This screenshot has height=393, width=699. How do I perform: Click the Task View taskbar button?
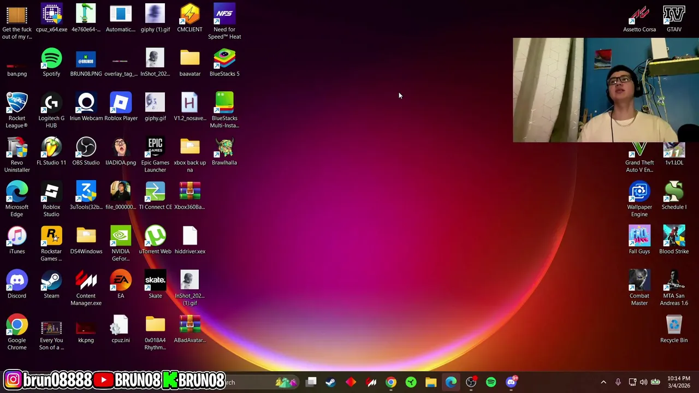pos(311,382)
